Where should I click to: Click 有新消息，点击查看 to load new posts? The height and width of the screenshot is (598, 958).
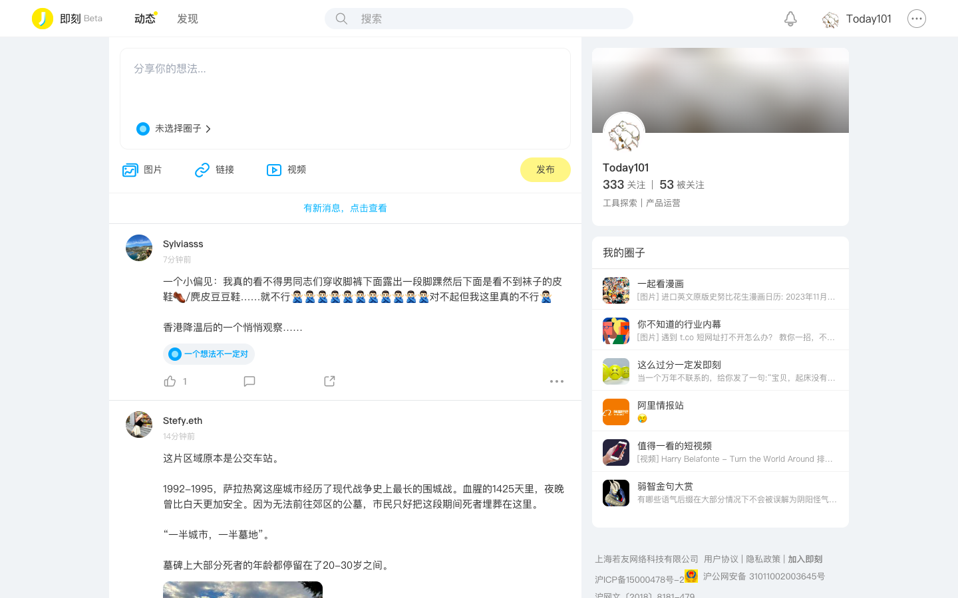click(x=345, y=208)
